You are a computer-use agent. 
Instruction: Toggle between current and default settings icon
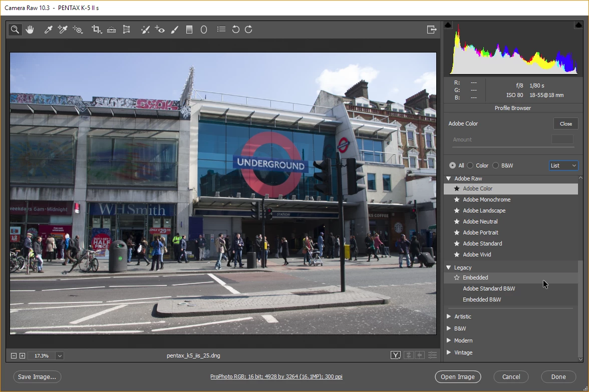432,355
